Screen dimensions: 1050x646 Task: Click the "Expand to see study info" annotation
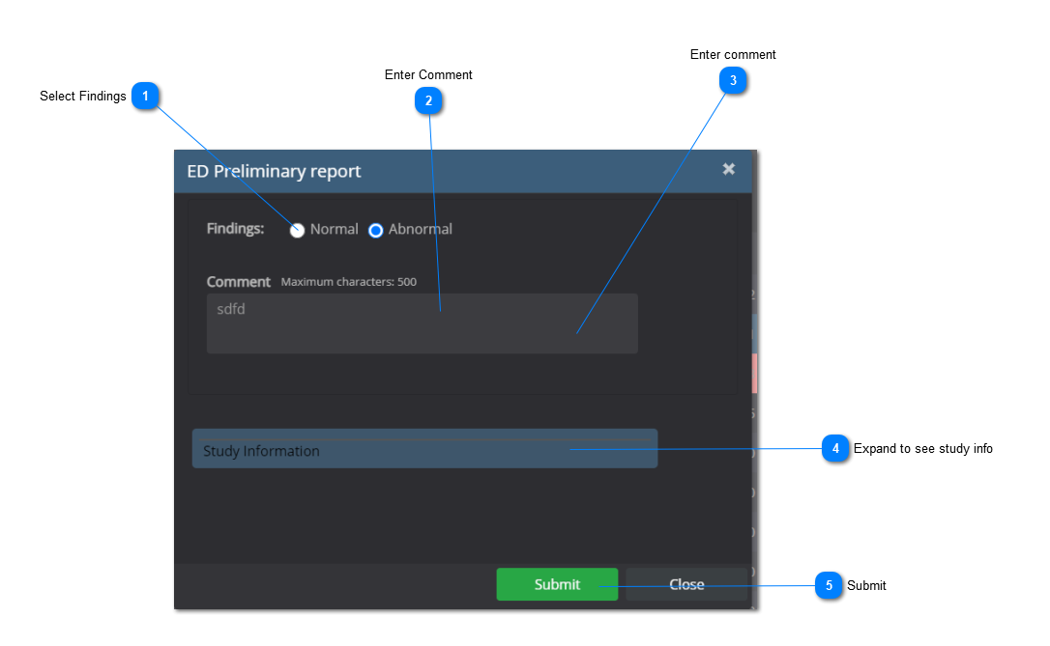click(922, 449)
